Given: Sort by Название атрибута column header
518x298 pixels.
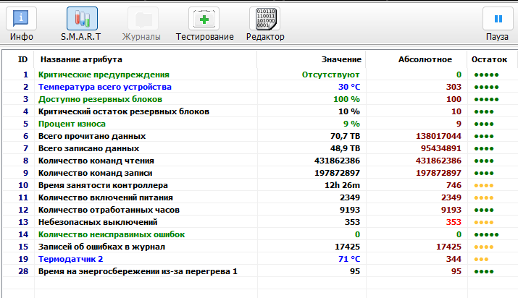Looking at the screenshot, I should coord(81,59).
